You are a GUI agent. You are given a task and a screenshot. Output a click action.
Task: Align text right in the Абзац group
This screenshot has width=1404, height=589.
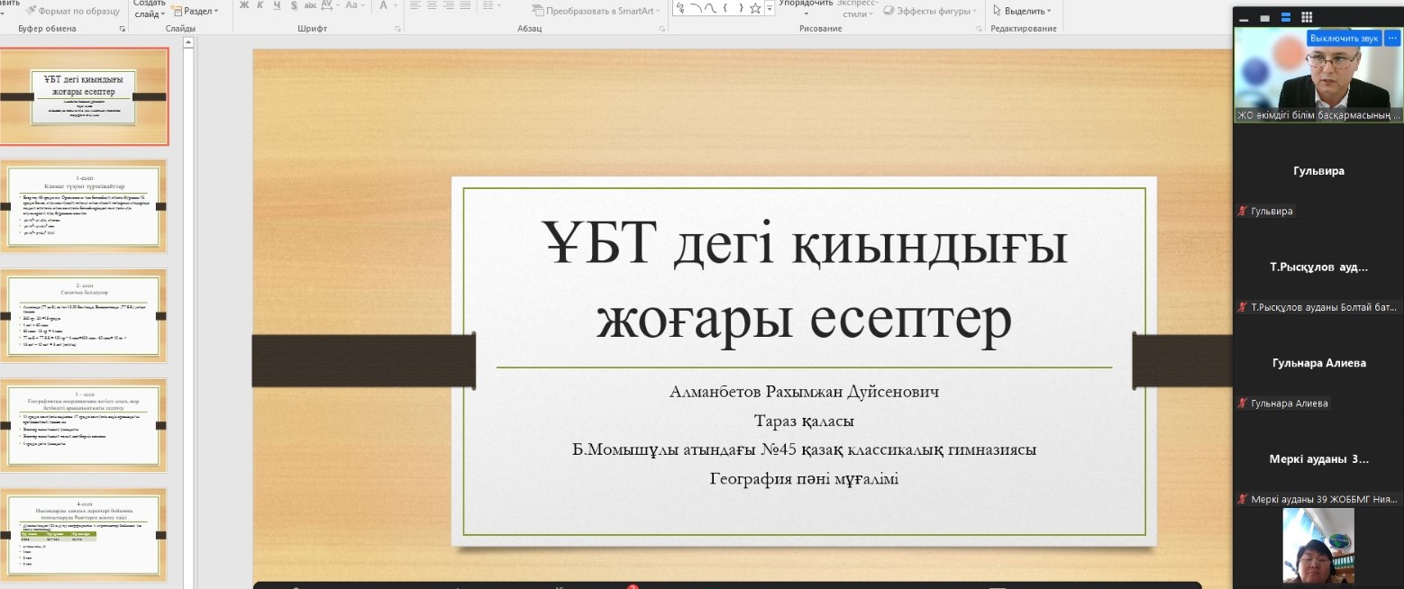pos(448,6)
